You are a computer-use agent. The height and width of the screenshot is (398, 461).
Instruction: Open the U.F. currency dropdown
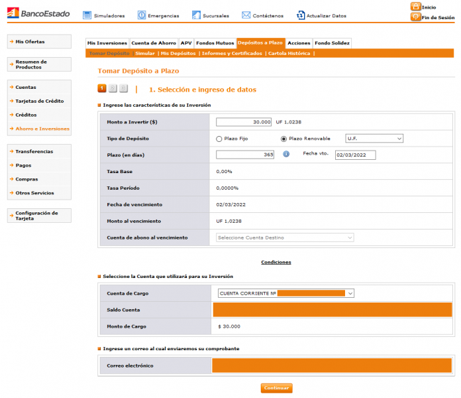pyautogui.click(x=374, y=139)
